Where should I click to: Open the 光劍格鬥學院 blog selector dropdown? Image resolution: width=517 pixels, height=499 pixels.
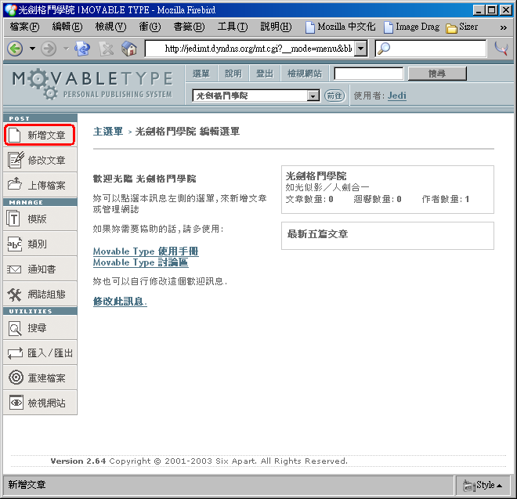click(x=256, y=96)
